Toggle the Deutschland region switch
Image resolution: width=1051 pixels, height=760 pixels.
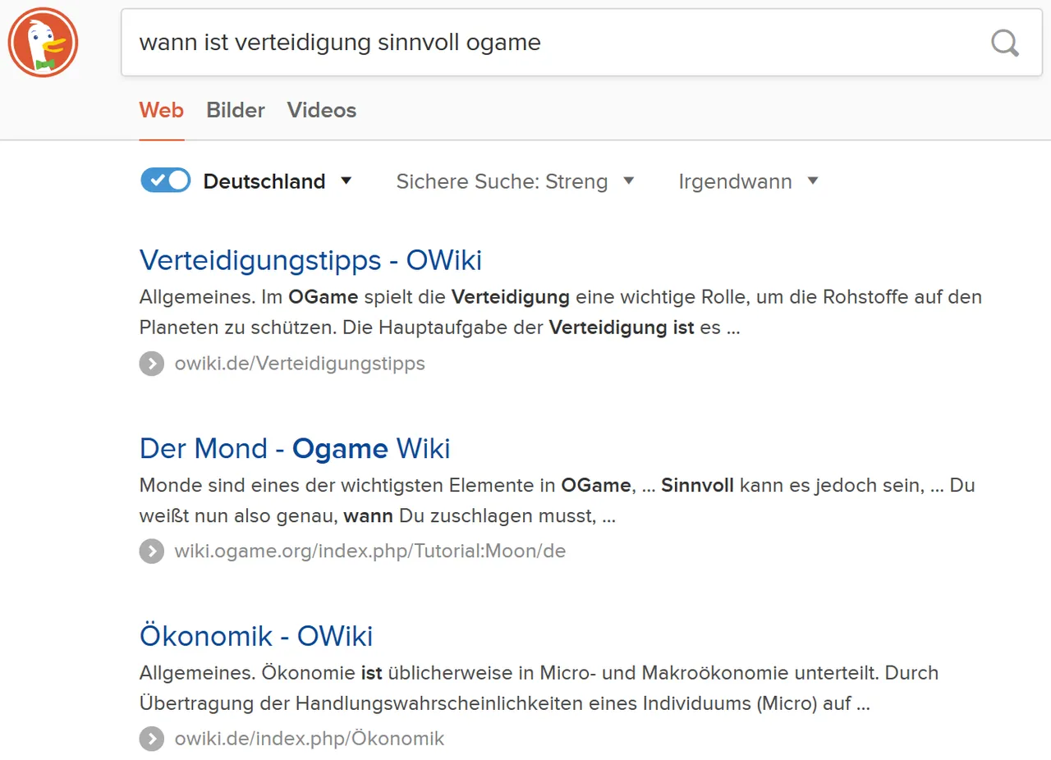(x=165, y=181)
